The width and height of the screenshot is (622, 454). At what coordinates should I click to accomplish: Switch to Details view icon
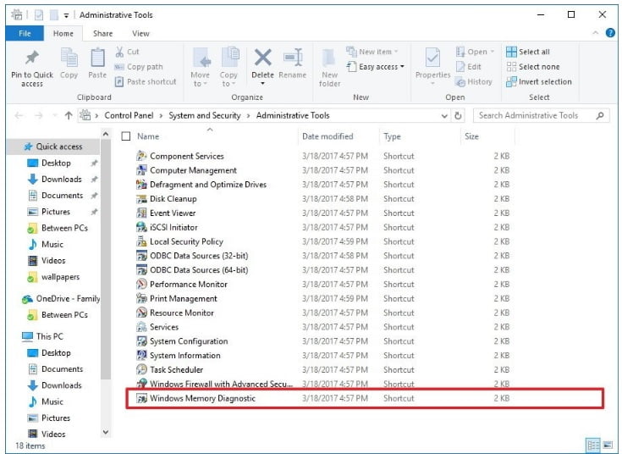[x=593, y=445]
